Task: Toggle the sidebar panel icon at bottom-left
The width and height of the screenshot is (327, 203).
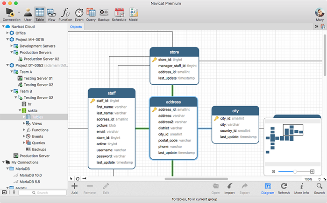Action: click(x=4, y=192)
